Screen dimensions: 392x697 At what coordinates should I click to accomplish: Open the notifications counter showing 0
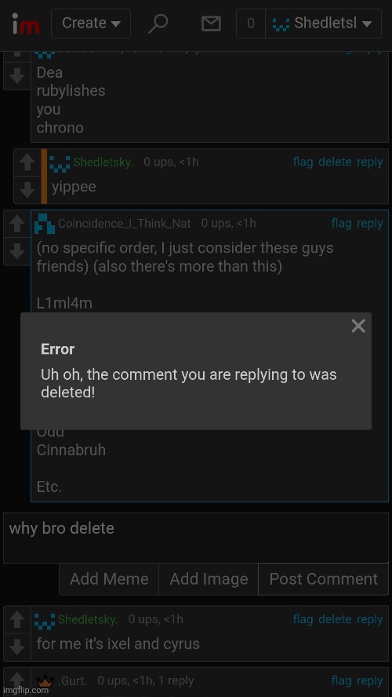251,23
